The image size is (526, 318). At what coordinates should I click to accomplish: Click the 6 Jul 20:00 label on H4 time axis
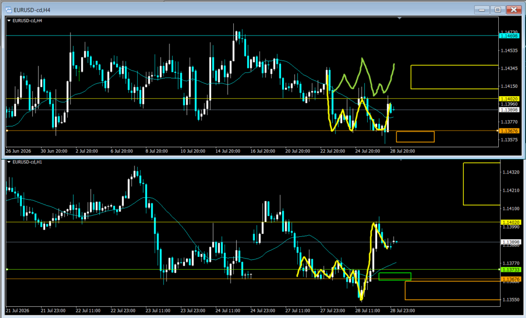[x=122, y=151]
